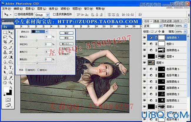Image resolution: width=191 pixels, height=122 pixels.
Task: Select the Slice tool
Action: (11, 42)
